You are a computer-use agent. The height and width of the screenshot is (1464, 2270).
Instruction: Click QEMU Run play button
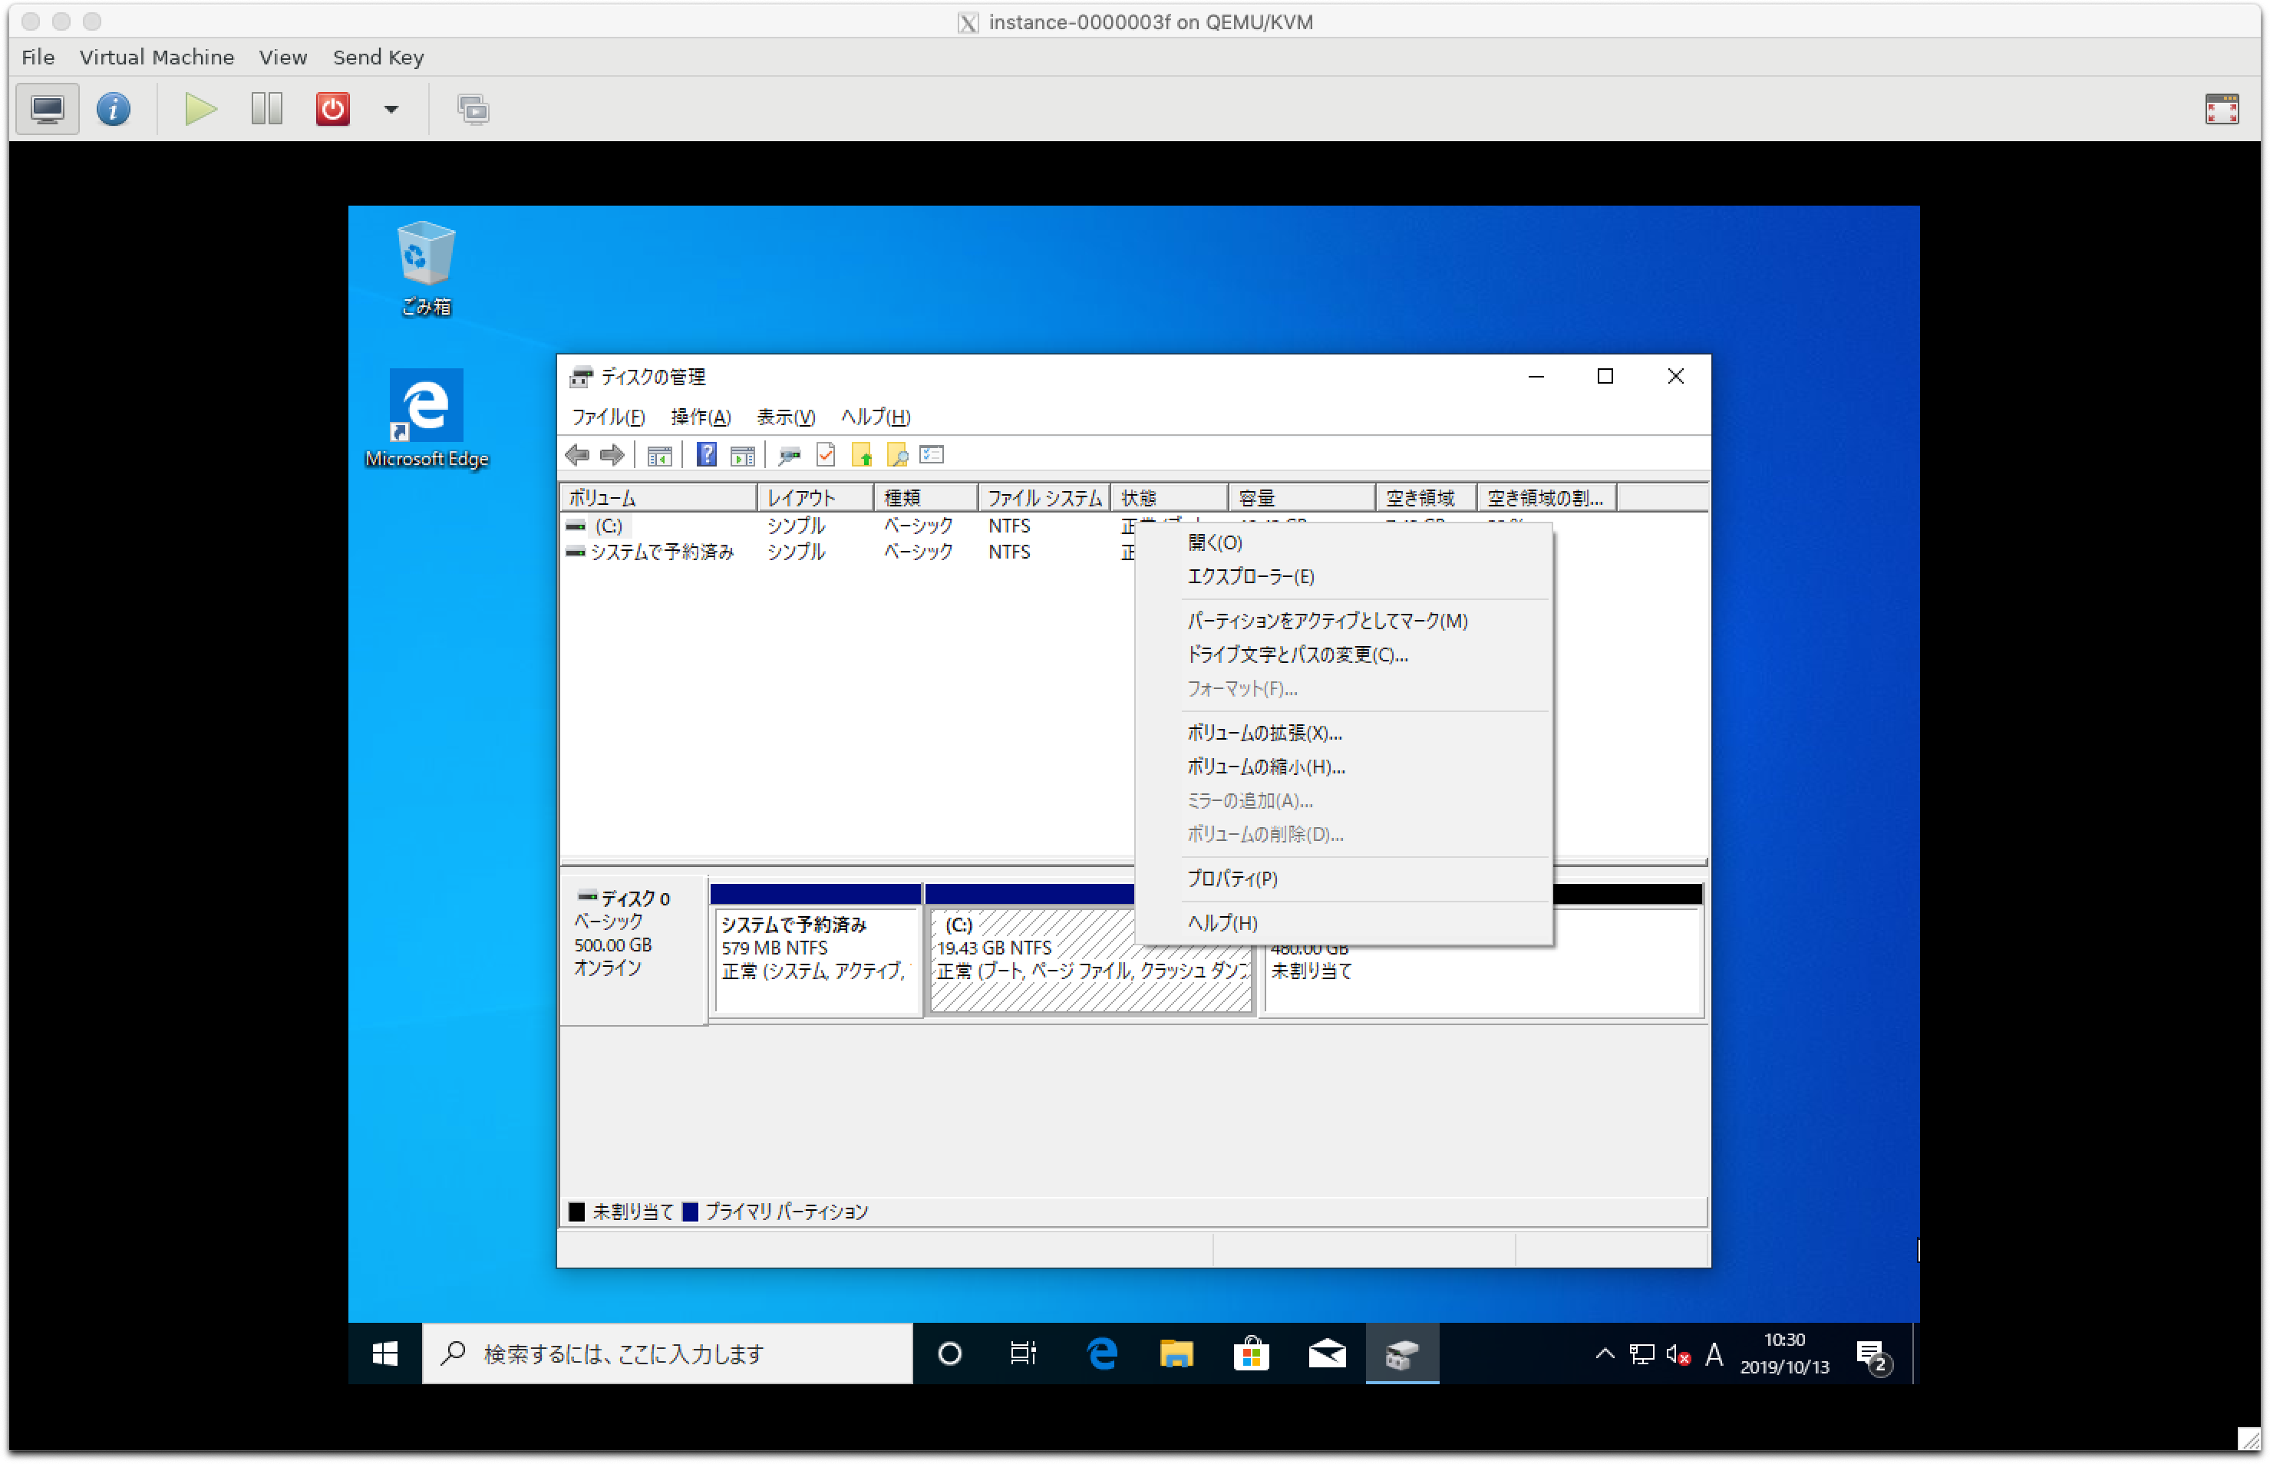pos(200,109)
